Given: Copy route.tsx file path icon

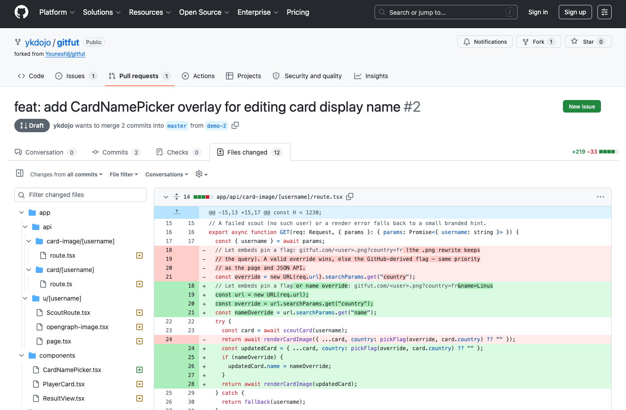Looking at the screenshot, I should click(350, 197).
